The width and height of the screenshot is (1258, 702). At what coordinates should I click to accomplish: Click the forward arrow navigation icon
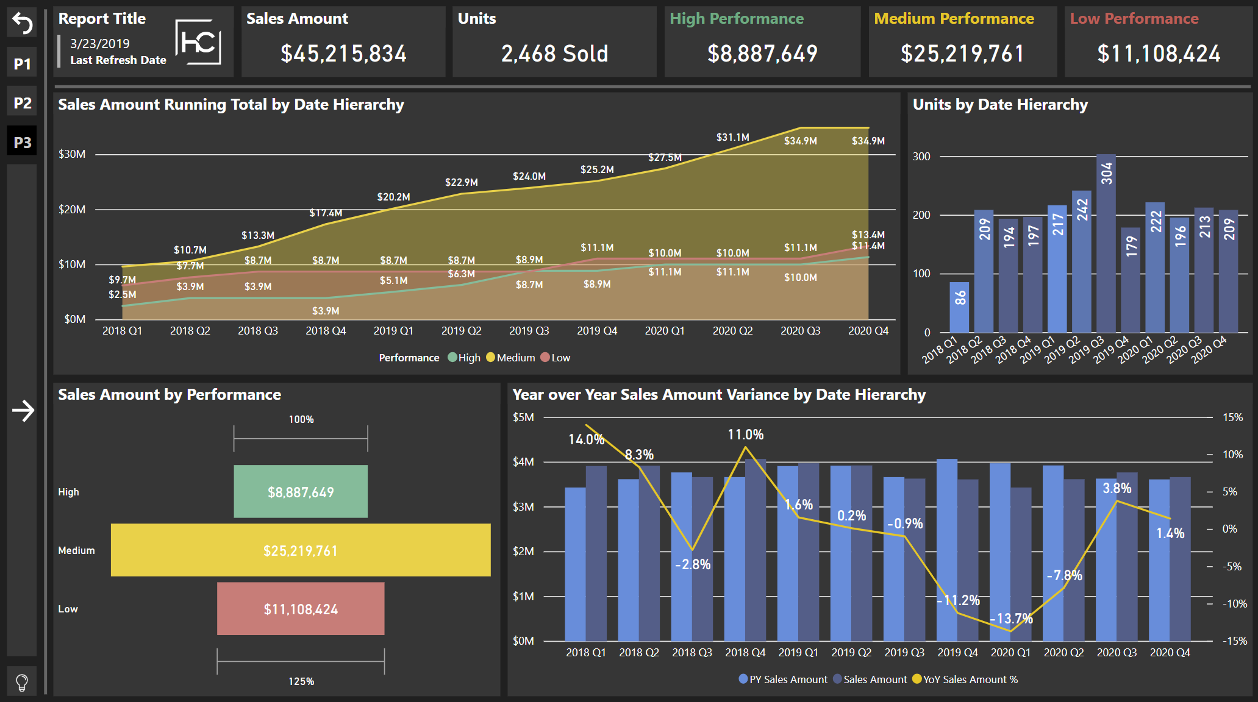click(x=22, y=411)
